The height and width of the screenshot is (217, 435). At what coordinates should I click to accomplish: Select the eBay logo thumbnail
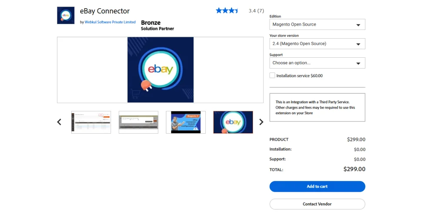(x=233, y=122)
